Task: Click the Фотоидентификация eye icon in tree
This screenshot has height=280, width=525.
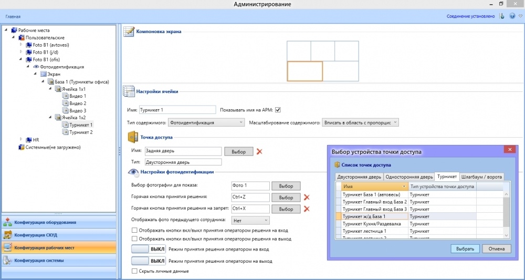Action: point(36,67)
